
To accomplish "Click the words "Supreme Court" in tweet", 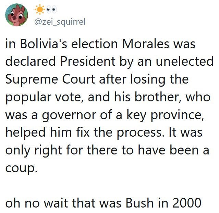I will pos(50,79).
